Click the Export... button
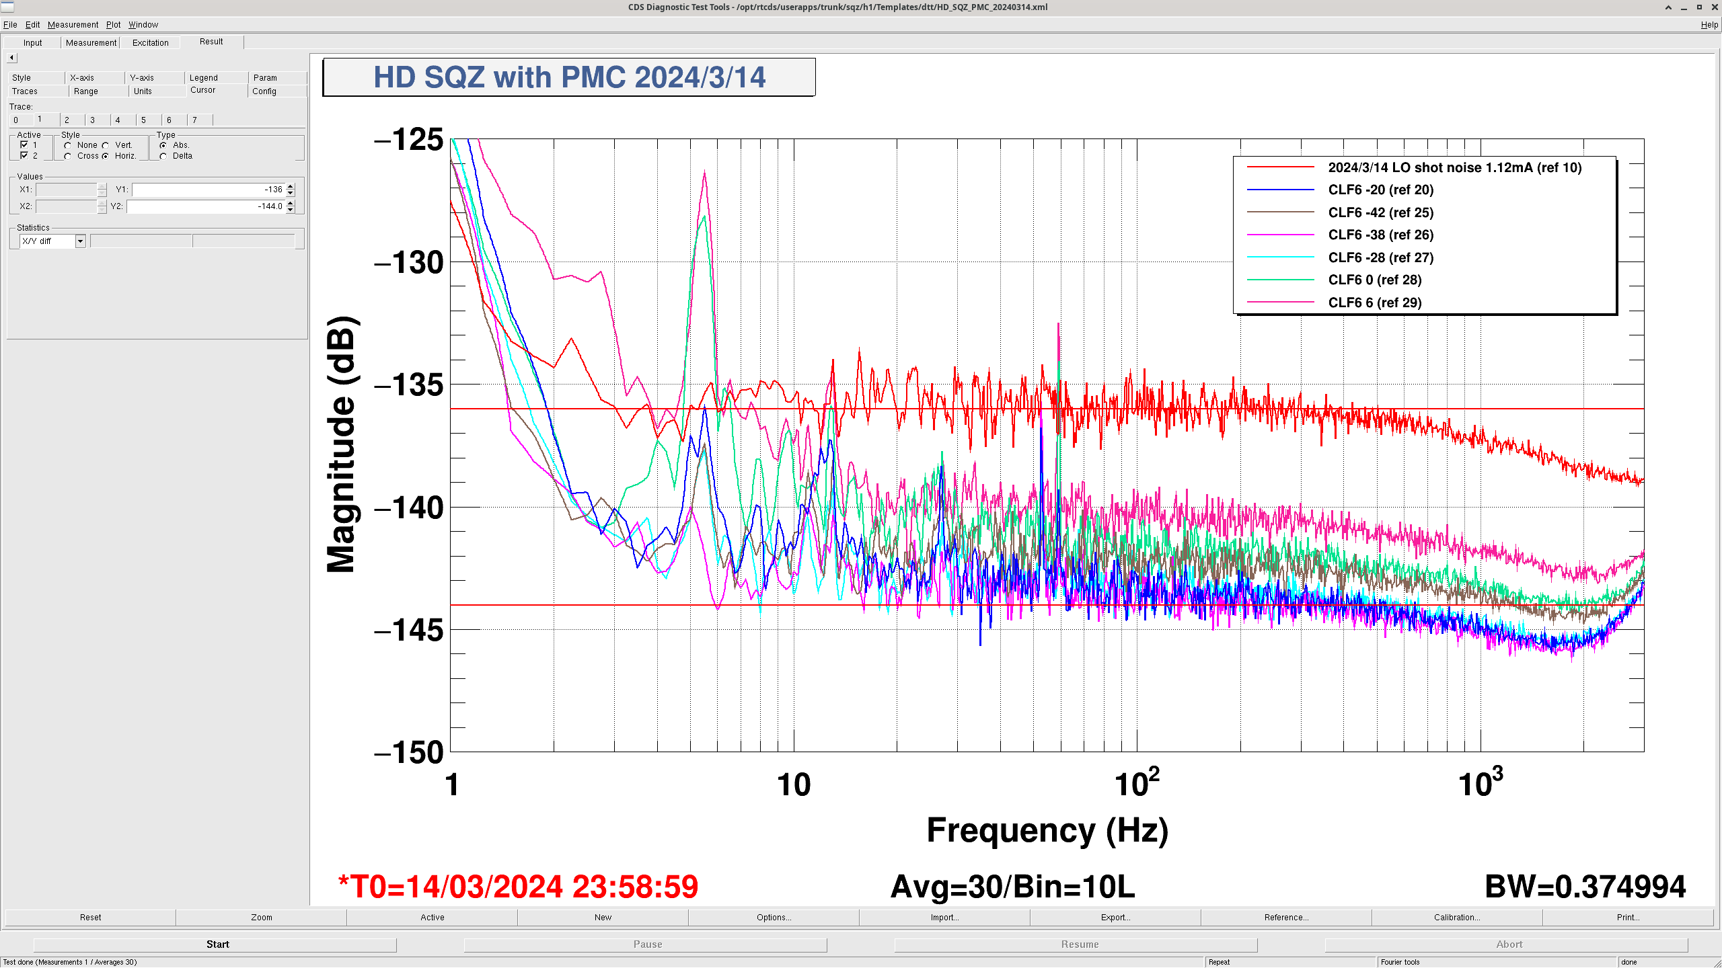The width and height of the screenshot is (1722, 968). coord(1115,917)
